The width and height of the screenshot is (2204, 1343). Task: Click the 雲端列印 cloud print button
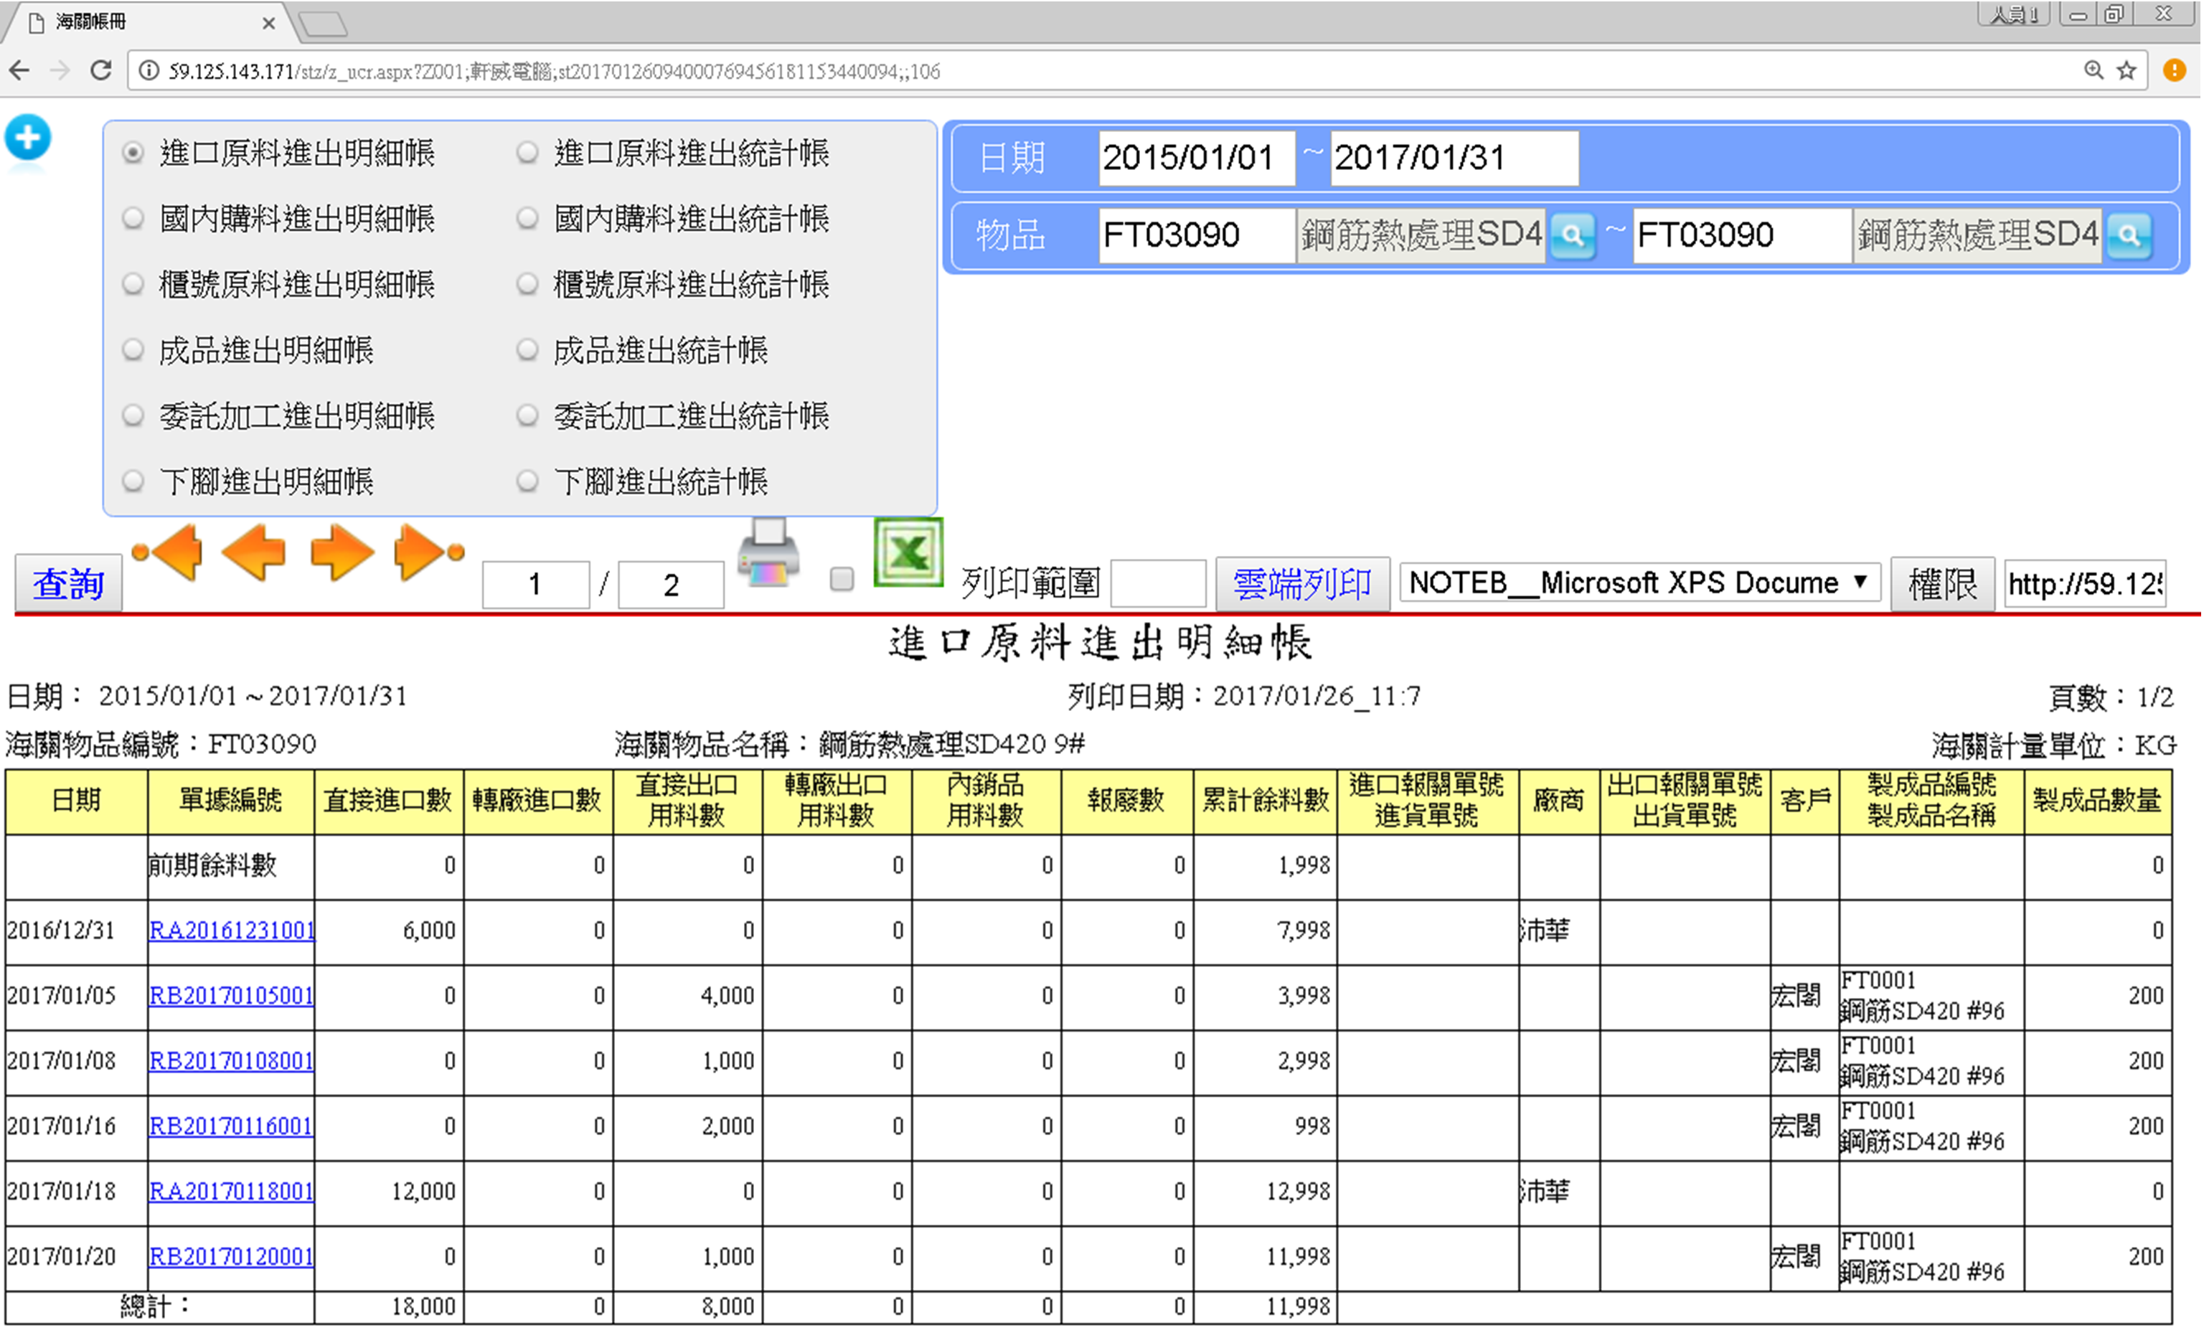click(1302, 584)
